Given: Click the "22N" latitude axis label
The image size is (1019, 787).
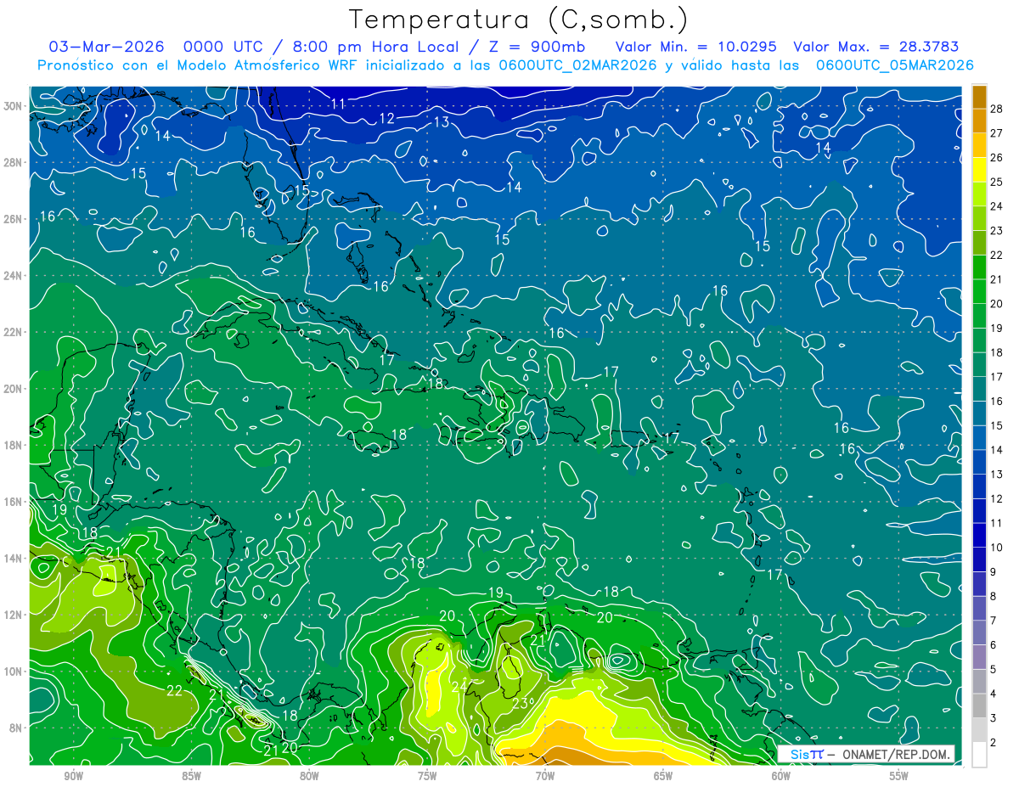Looking at the screenshot, I should pyautogui.click(x=14, y=332).
